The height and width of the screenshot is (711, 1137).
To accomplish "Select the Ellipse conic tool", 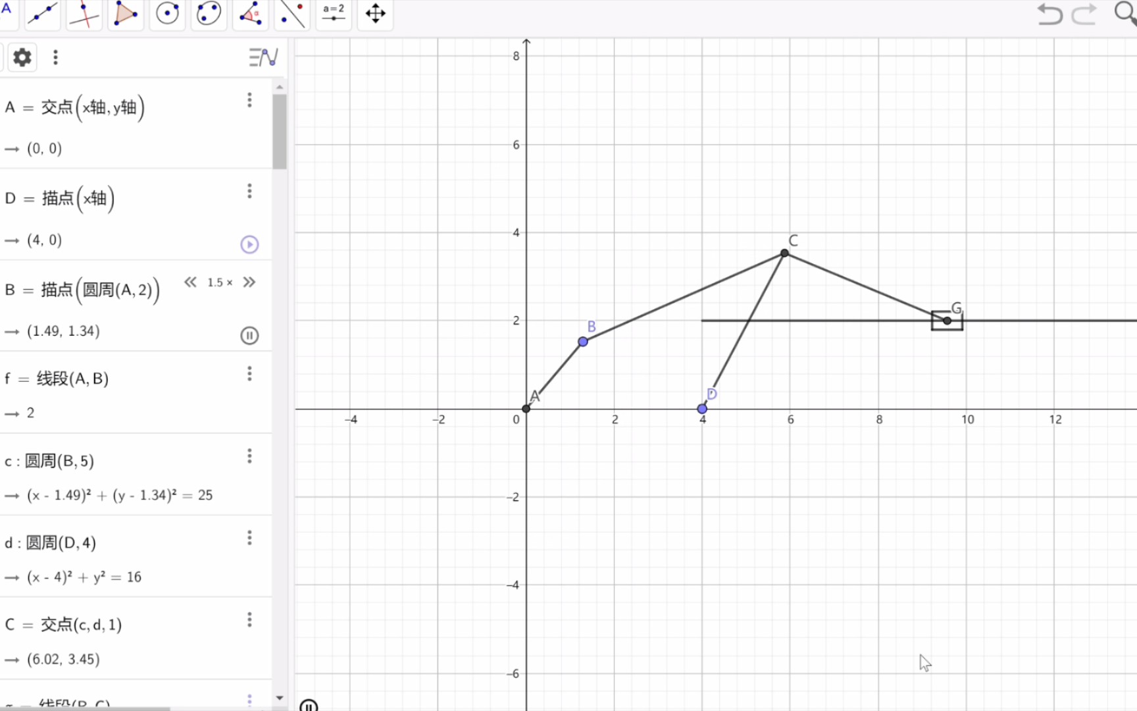I will pos(209,14).
